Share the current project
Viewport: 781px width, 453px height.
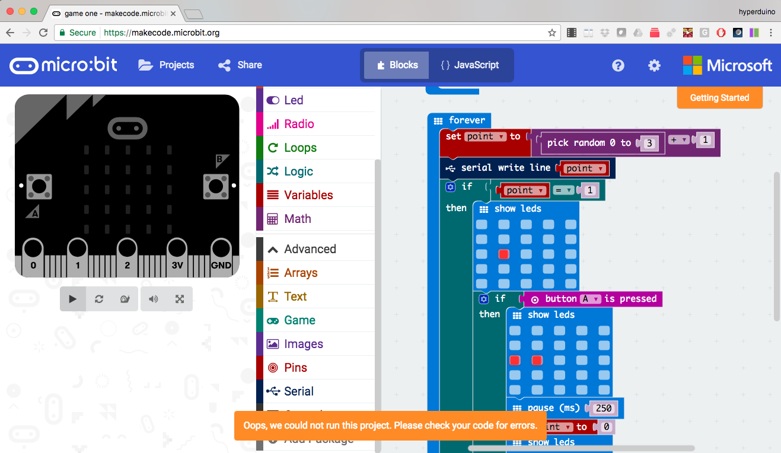(x=240, y=65)
